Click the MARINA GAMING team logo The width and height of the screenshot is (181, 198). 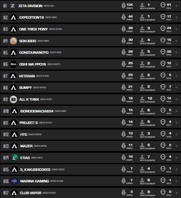point(14,181)
